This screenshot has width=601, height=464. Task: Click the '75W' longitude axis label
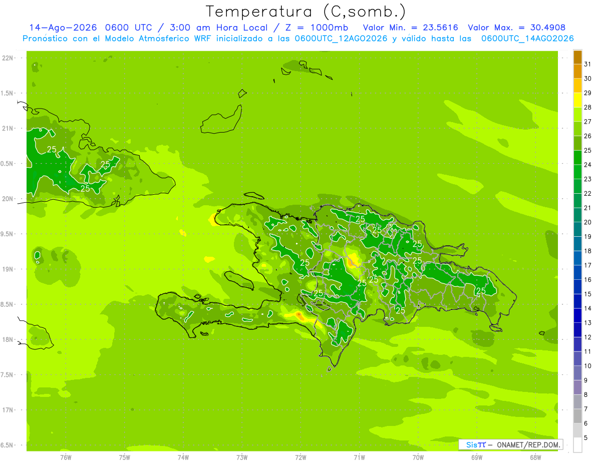(x=124, y=457)
